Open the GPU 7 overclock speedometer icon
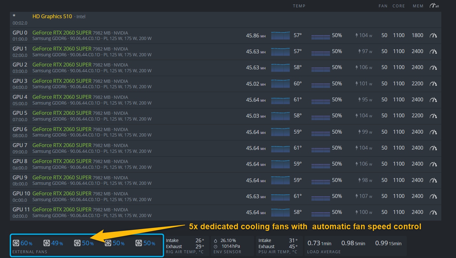Screen dimensions: 456x258 pos(433,148)
